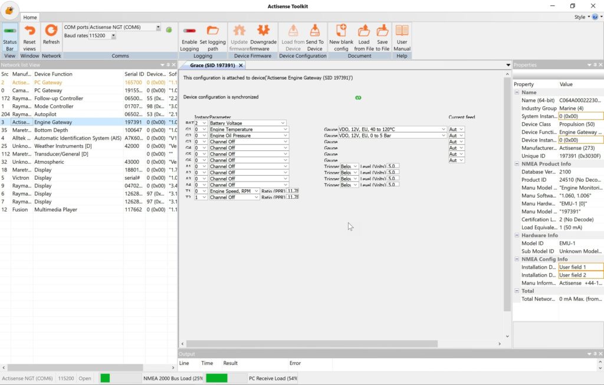Click the config view vertical scrollbar
604x385 pixels.
(507, 195)
